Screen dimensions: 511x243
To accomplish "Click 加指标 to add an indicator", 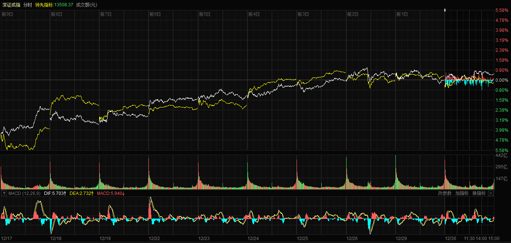I will click(x=462, y=193).
